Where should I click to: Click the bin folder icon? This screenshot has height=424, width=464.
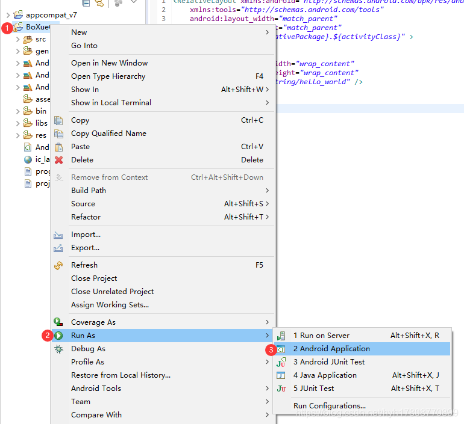pos(28,111)
